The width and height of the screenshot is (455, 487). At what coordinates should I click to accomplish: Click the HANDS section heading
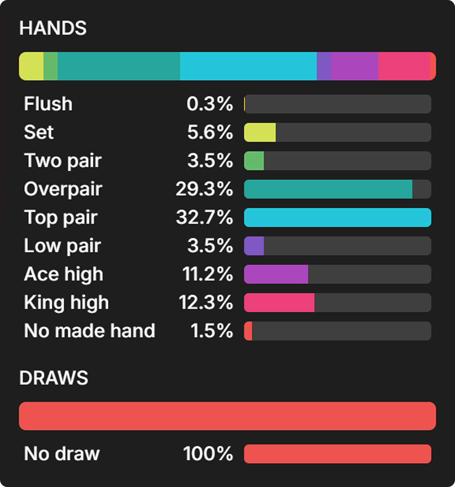(x=53, y=28)
